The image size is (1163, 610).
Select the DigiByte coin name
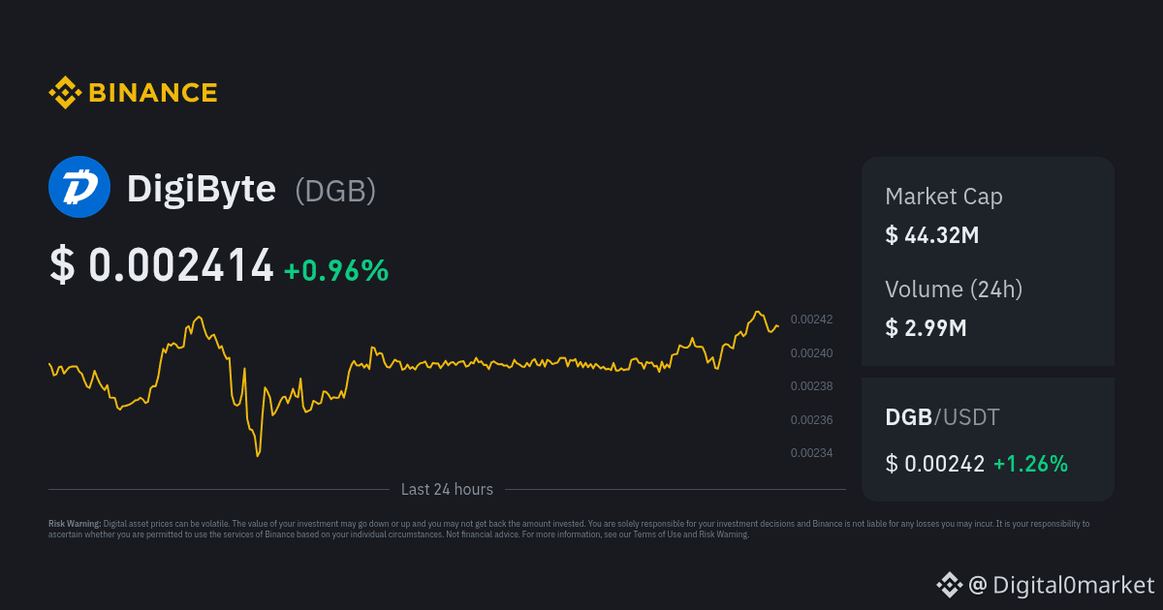pos(202,189)
